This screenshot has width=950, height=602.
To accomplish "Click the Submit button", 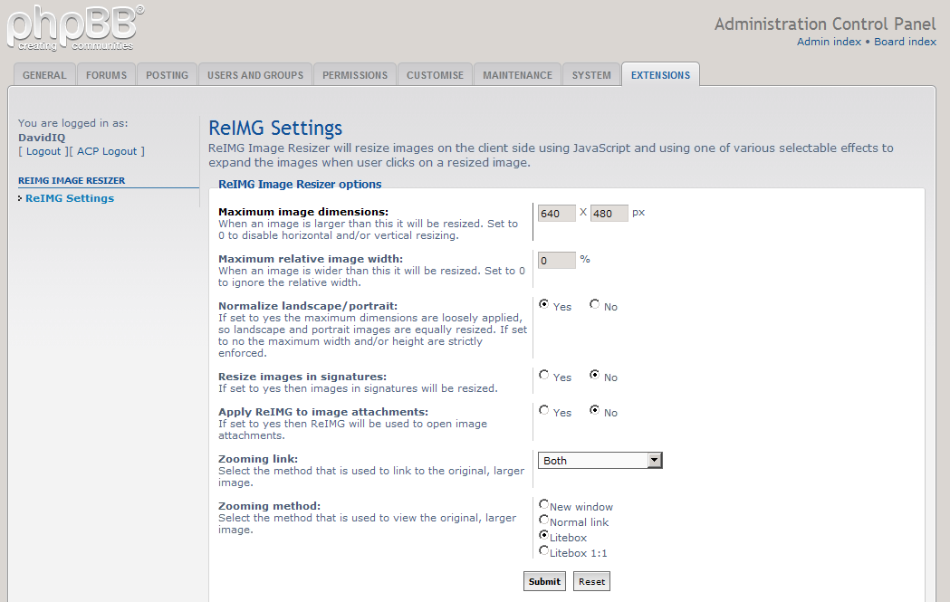I will 544,581.
